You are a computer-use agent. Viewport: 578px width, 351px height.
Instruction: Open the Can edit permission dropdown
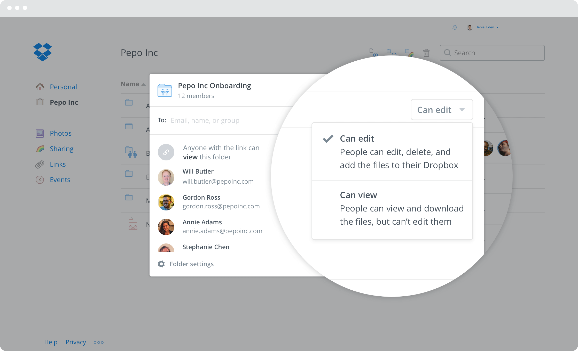[442, 110]
